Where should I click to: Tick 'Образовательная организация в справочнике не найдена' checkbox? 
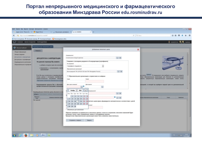coord(68,76)
